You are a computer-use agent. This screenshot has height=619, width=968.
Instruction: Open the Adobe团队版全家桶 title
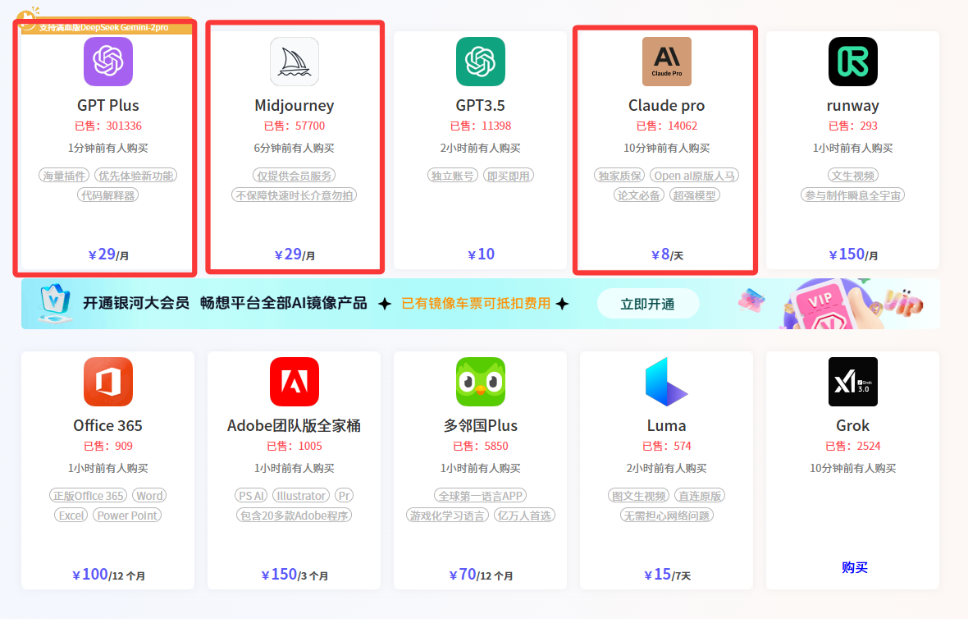click(295, 425)
